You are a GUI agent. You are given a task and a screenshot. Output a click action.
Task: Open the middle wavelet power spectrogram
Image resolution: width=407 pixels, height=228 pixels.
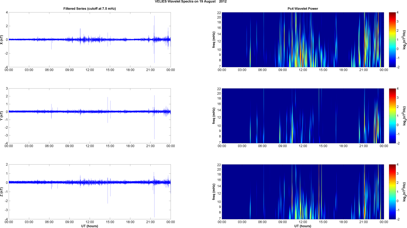pos(302,116)
